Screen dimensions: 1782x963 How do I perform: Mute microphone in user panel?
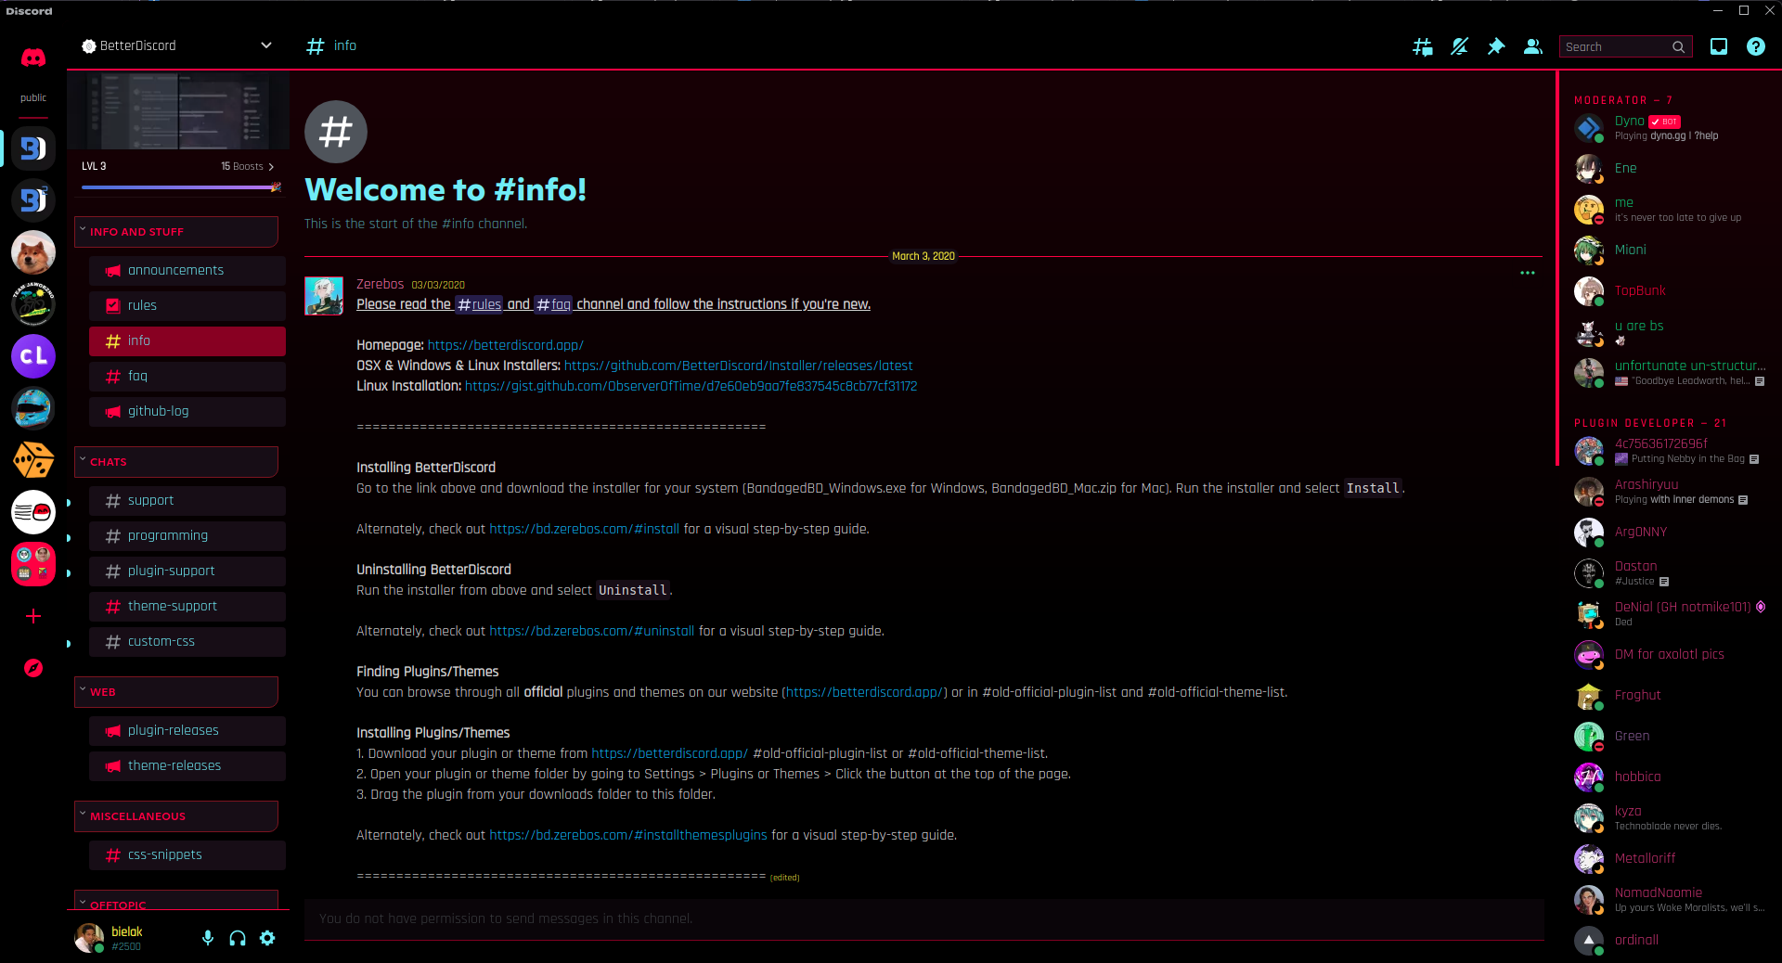208,938
